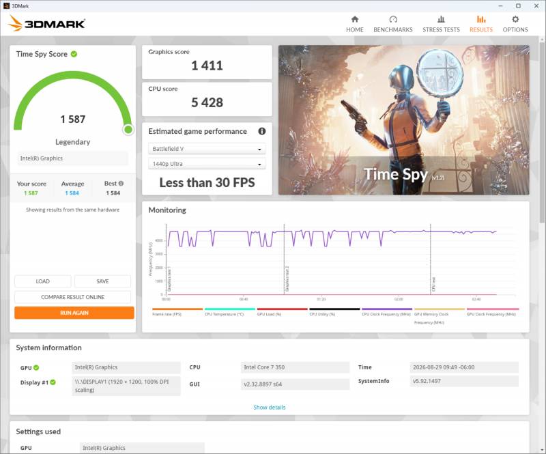This screenshot has width=546, height=454.
Task: Click the Results chart icon
Action: tap(481, 19)
